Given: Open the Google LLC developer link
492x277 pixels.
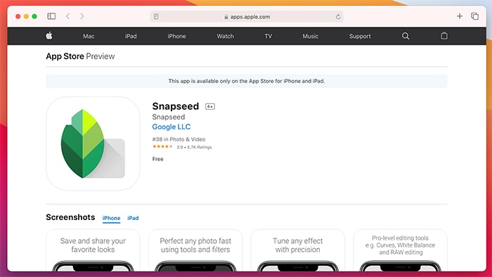Looking at the screenshot, I should click(171, 127).
